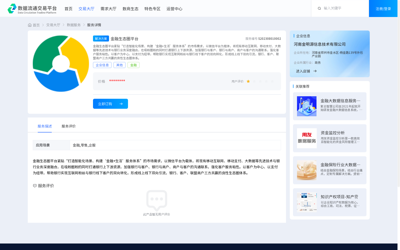Viewport: 400px width, 250px height.
Task: Click the service number S202308010002
Action: coord(269,39)
